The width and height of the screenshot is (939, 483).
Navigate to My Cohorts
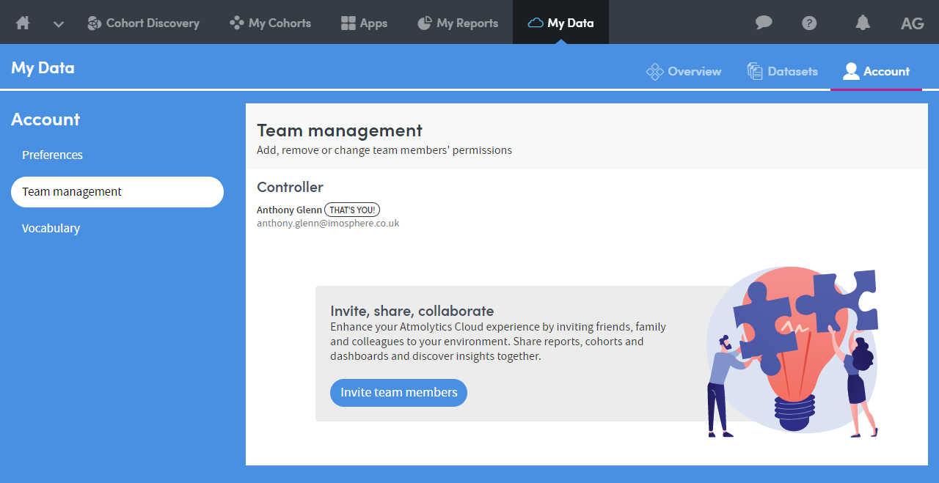[270, 23]
